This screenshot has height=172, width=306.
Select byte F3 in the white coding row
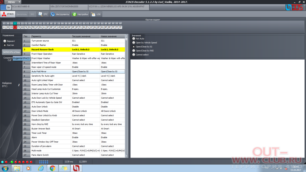pyautogui.click(x=19, y=27)
